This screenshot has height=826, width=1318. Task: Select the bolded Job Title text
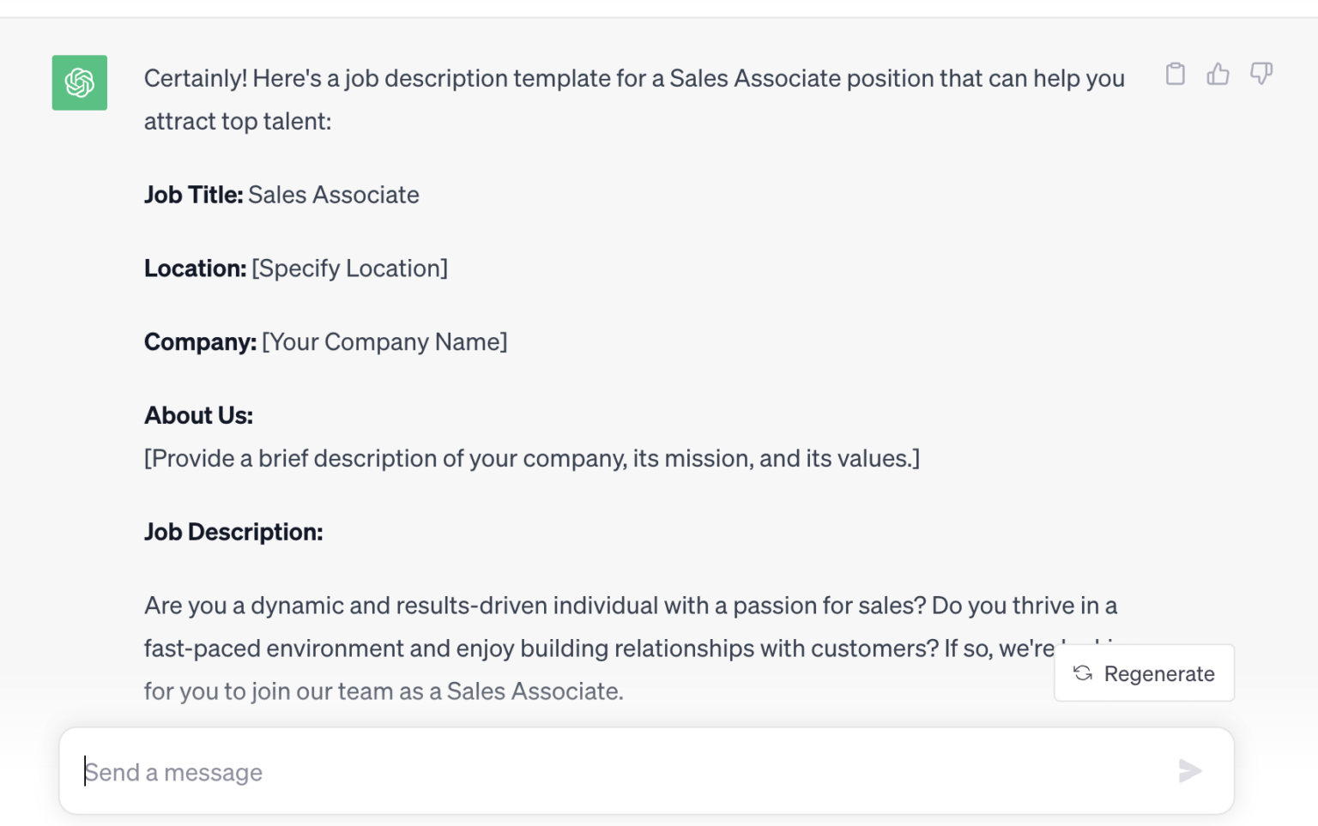click(x=193, y=195)
